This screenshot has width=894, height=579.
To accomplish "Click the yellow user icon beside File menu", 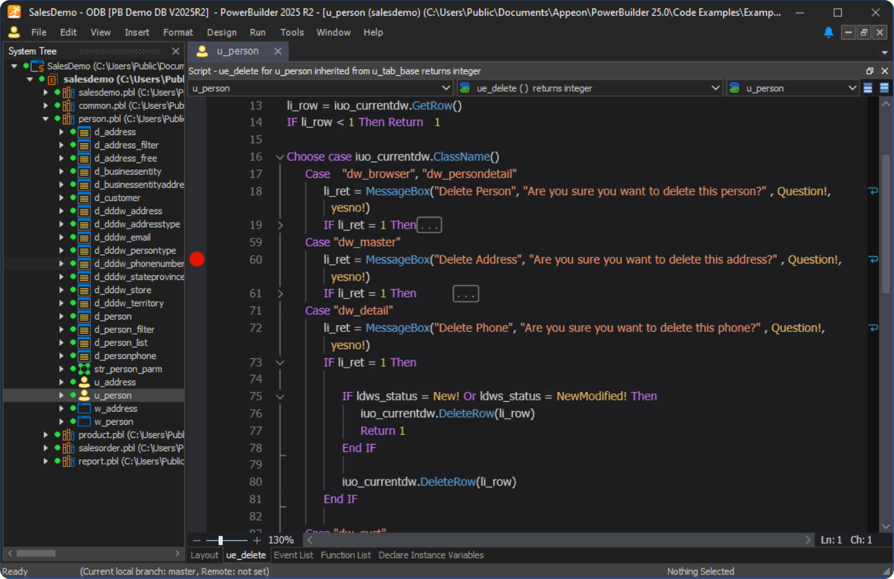I will pyautogui.click(x=14, y=32).
